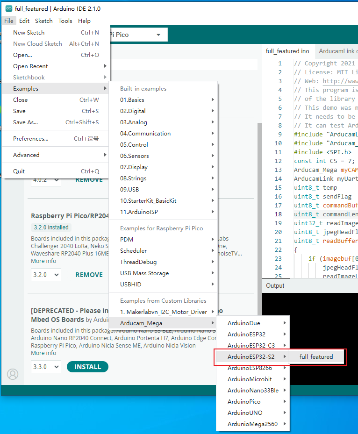Screen dimensions: 358x434
Task: Open ArduinoESP8266 submenu
Action: [x=253, y=368]
